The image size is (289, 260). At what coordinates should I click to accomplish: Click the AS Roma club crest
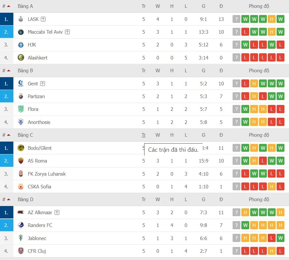20,161
